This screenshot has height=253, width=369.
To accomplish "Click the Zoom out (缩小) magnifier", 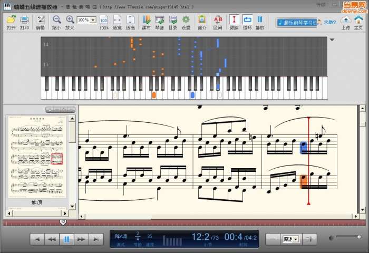I will [x=56, y=20].
